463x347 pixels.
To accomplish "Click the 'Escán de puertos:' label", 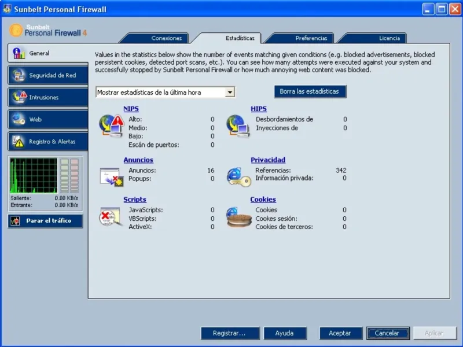I will pos(153,145).
